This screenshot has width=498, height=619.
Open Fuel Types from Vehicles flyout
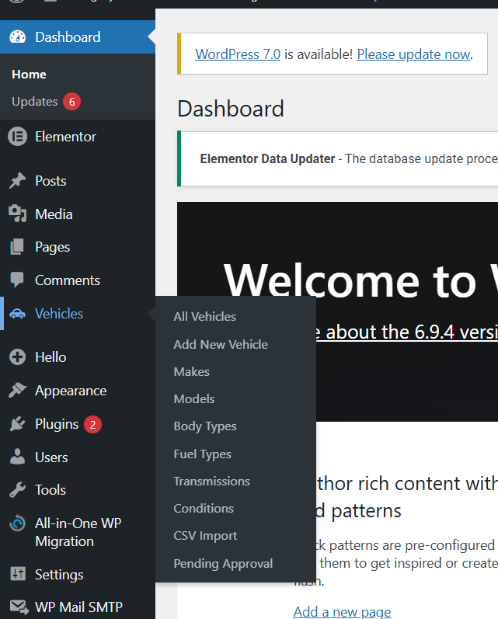coord(202,454)
